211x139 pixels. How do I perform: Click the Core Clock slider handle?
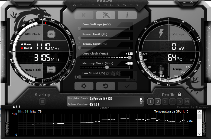point(129,58)
